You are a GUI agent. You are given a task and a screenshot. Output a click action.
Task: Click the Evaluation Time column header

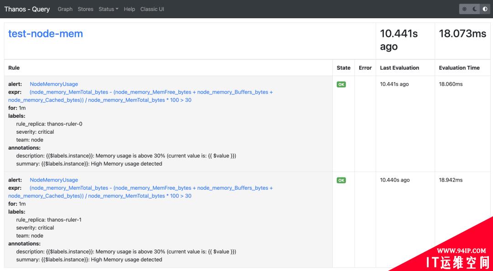[459, 68]
